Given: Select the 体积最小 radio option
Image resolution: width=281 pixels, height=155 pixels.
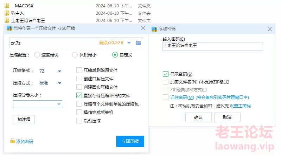Looking at the screenshot, I should (75, 55).
